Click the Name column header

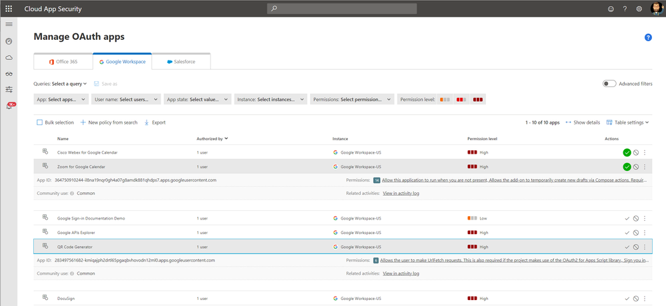click(63, 138)
